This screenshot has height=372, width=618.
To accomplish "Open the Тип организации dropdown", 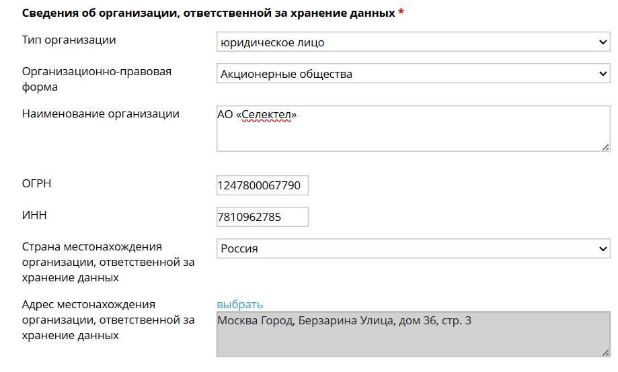I will click(413, 42).
